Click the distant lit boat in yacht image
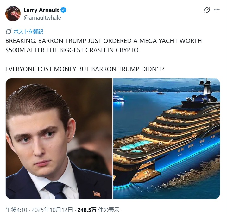 [x=119, y=100]
